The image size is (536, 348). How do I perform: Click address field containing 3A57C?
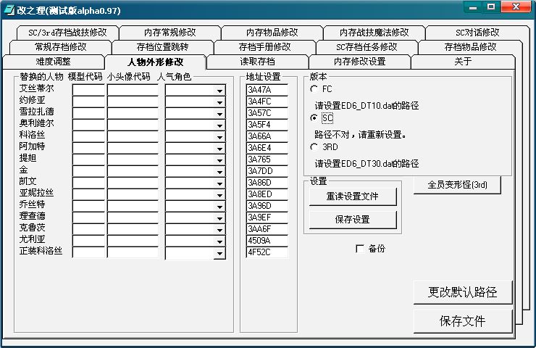point(267,113)
